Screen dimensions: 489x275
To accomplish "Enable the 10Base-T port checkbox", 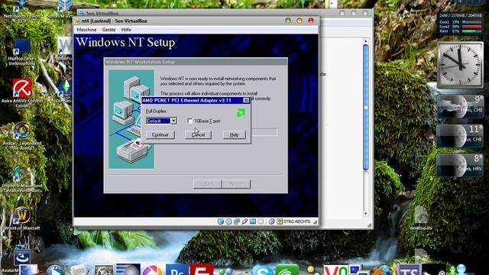I will click(190, 121).
